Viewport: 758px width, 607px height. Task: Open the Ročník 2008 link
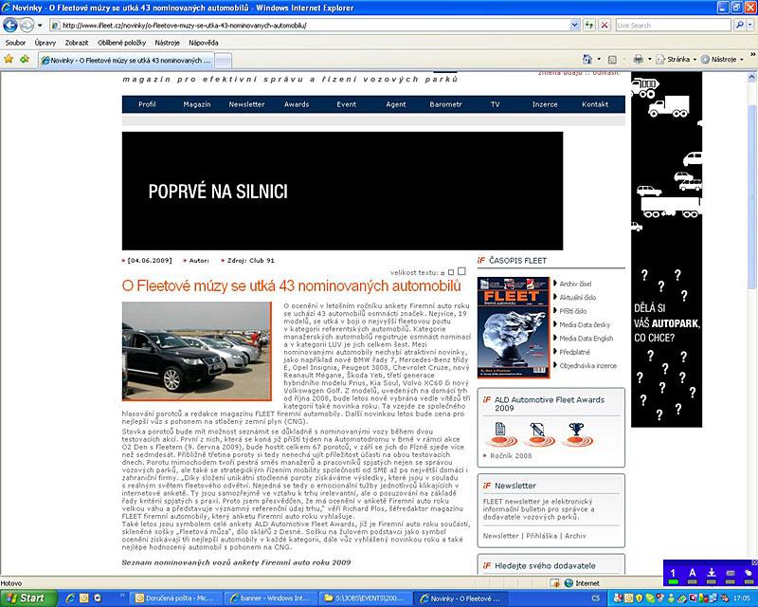[511, 455]
